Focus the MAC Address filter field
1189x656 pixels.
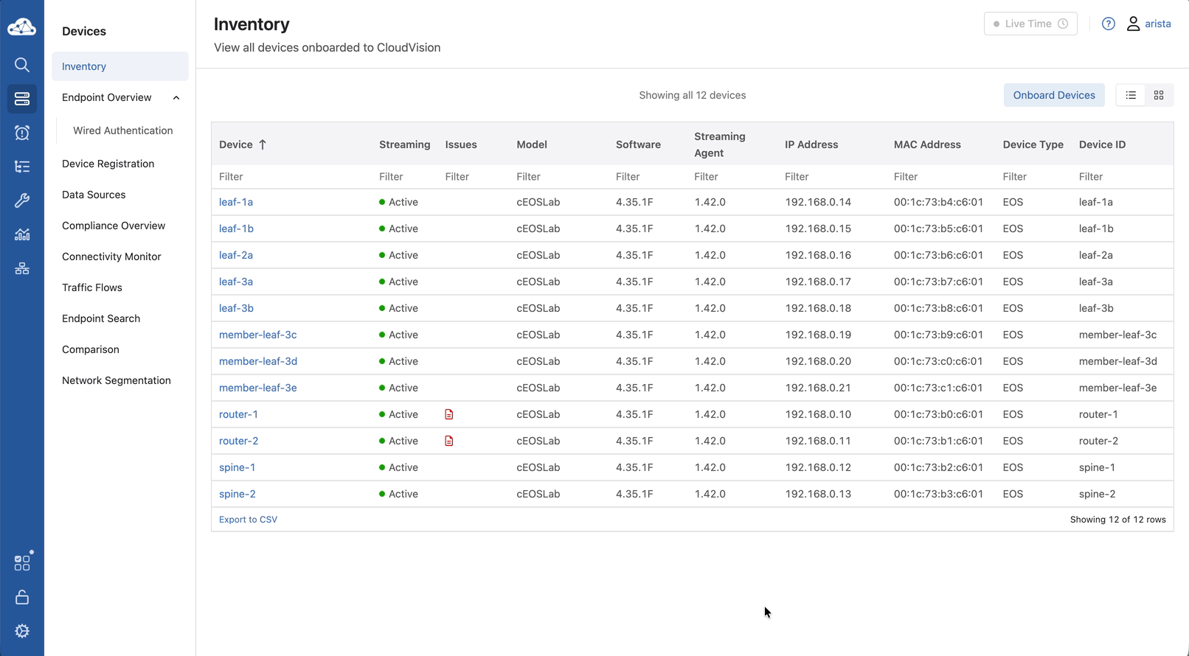(941, 177)
